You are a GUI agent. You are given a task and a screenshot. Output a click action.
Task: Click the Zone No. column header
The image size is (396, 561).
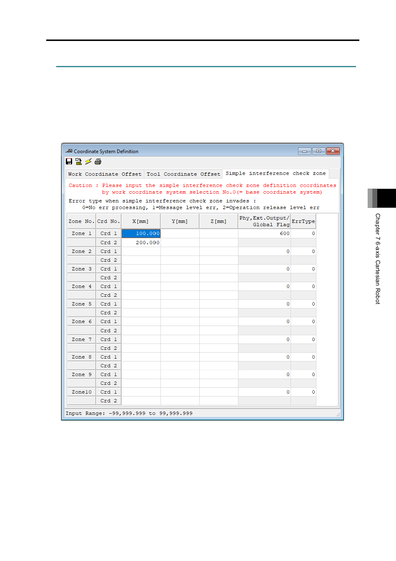(81, 221)
